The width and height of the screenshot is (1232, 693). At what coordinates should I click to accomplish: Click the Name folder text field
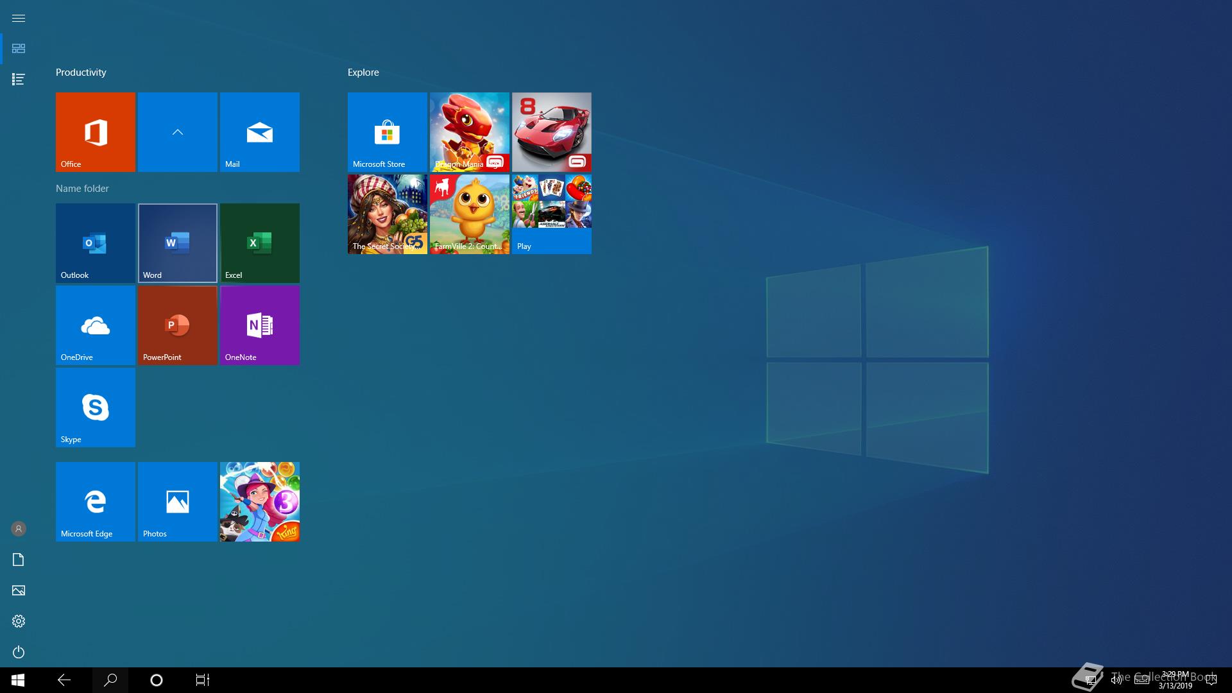click(x=82, y=189)
